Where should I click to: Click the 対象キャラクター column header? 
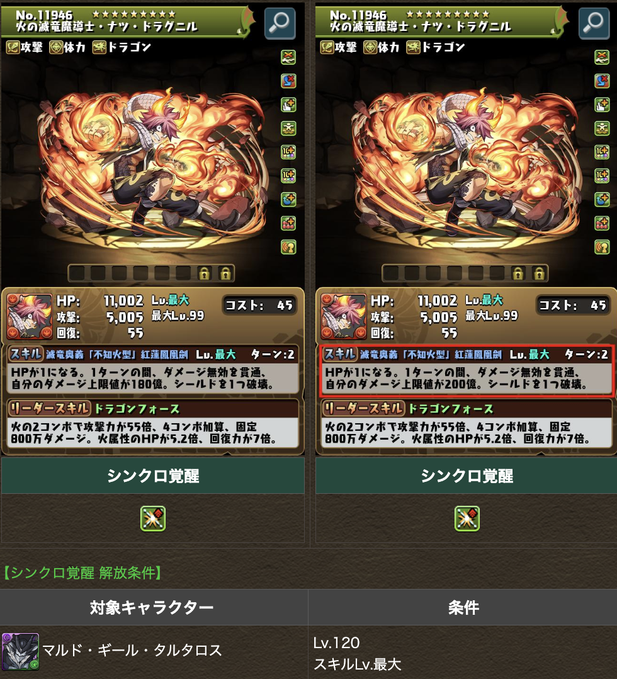coord(154,607)
